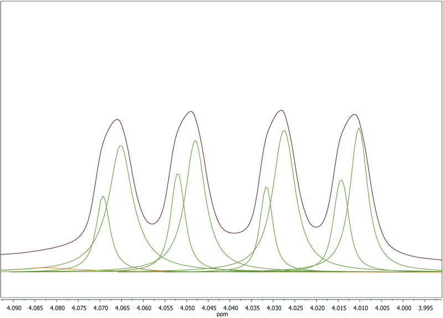Click the 4.070 axis tick label
This screenshot has width=443, height=318.
click(x=100, y=306)
